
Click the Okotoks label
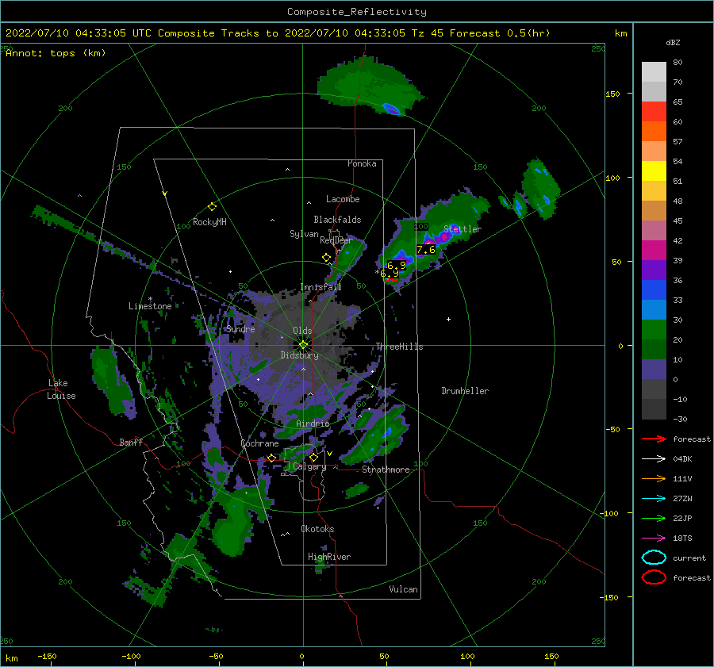pyautogui.click(x=317, y=528)
